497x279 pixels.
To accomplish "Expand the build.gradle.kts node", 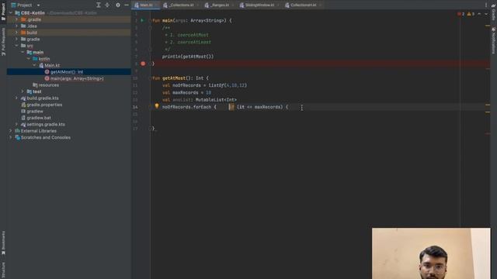I will pos(17,98).
